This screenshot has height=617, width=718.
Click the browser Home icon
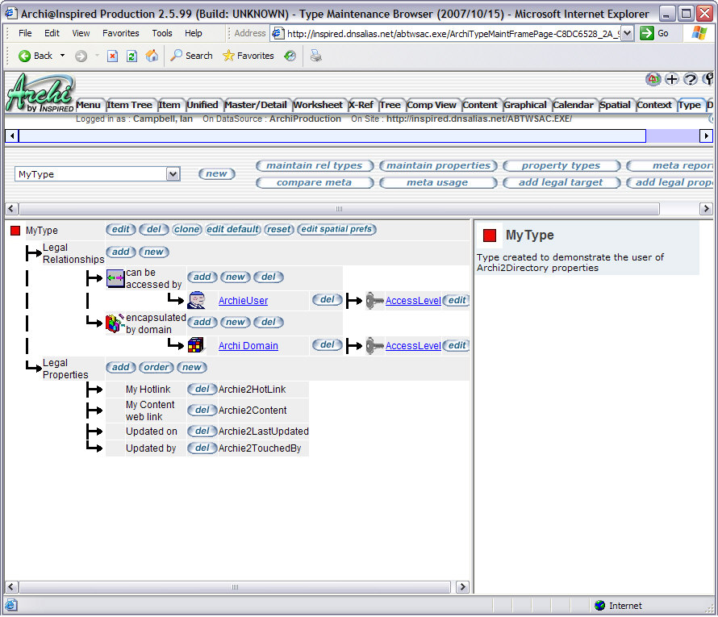(152, 56)
